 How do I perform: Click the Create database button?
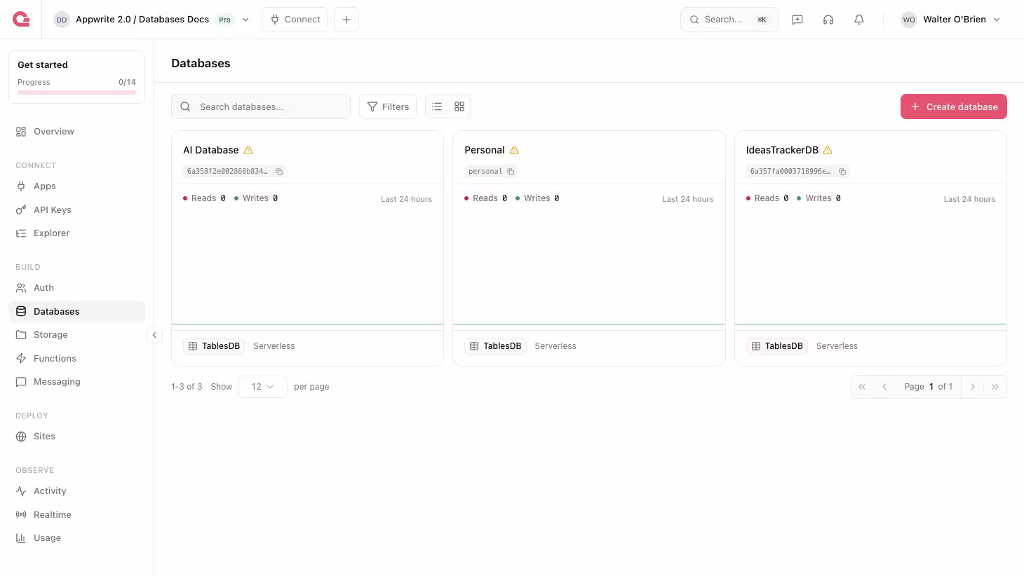pyautogui.click(x=954, y=107)
